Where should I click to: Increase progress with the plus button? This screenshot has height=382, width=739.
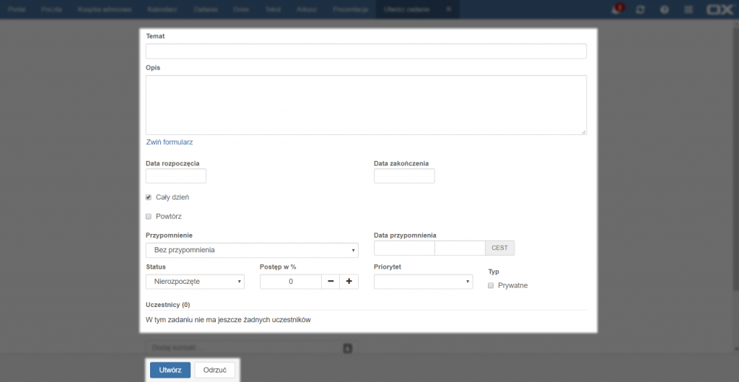point(349,282)
